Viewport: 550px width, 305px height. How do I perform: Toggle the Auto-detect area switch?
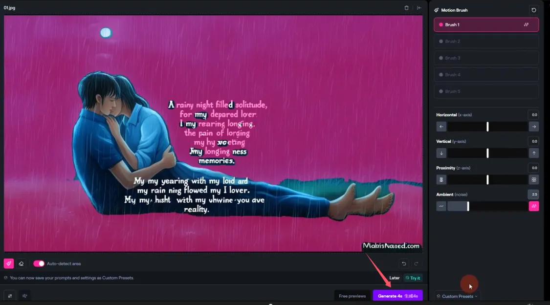[x=39, y=263]
